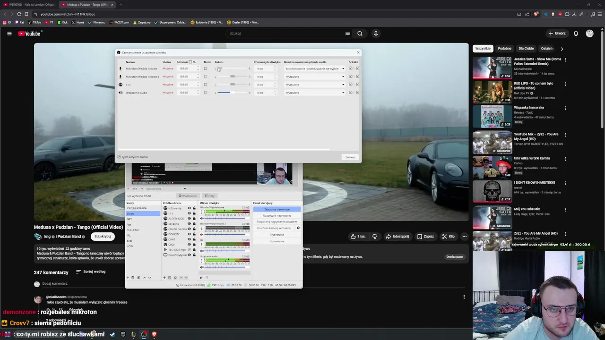The height and width of the screenshot is (340, 605).
Task: Toggle Mono for Mikrofon/Wejście liniowe 2
Action: click(x=206, y=76)
